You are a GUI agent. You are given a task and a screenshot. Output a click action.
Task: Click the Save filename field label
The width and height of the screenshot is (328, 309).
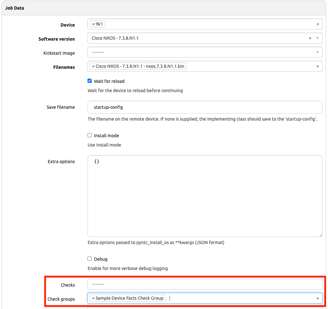[61, 107]
